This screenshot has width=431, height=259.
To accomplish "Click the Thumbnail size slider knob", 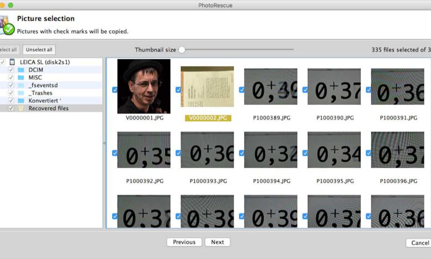I will (182, 50).
